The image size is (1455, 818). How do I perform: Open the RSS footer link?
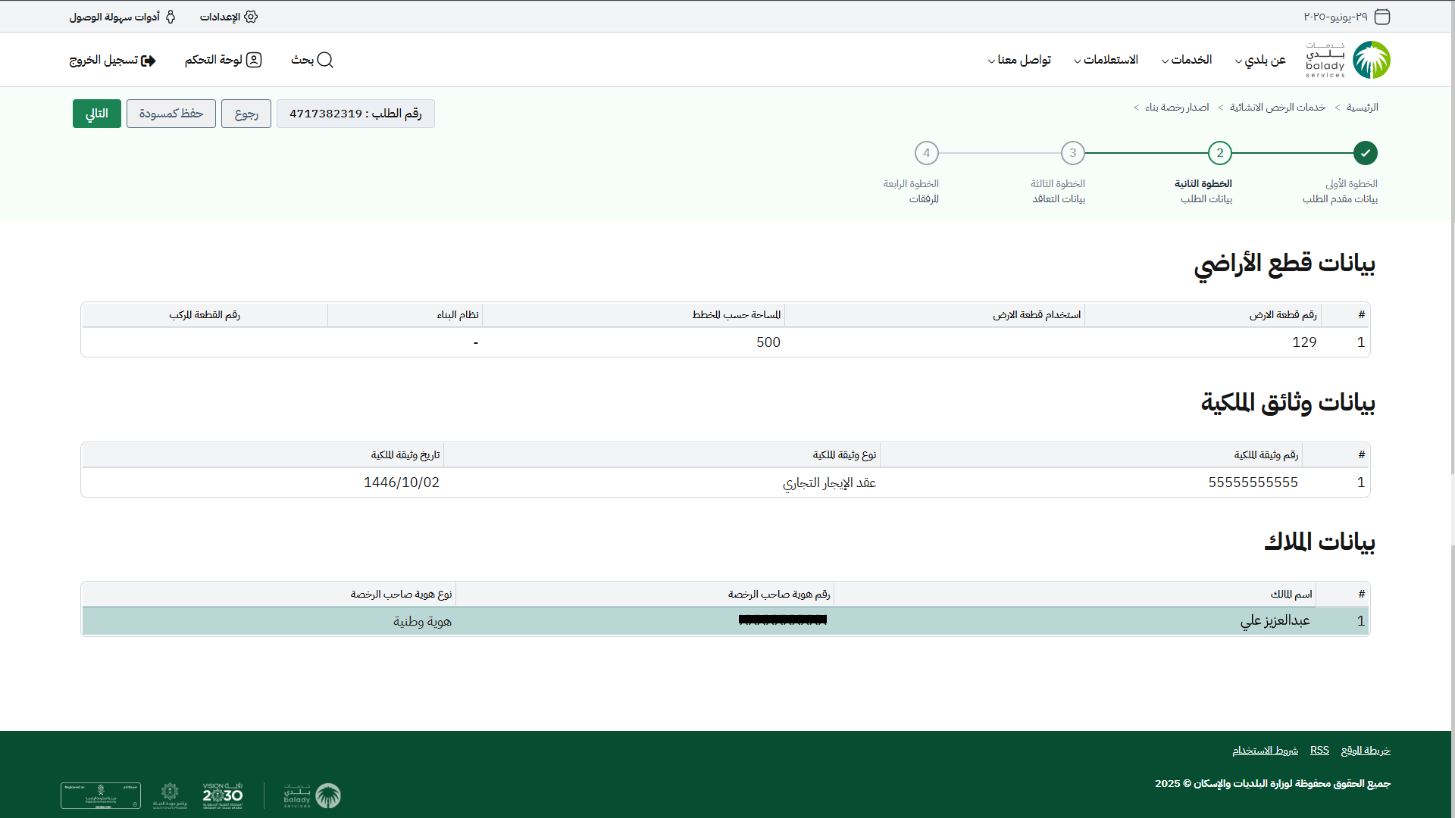1319,750
